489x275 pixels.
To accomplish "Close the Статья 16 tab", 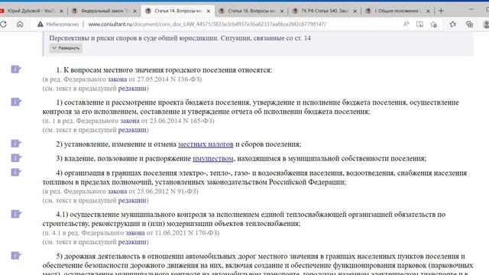I will click(282, 11).
